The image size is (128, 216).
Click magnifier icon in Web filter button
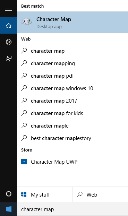tap(80, 195)
